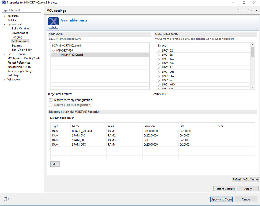
Task: Toggle Preserve memory configuration checkbox
Action: pos(50,100)
